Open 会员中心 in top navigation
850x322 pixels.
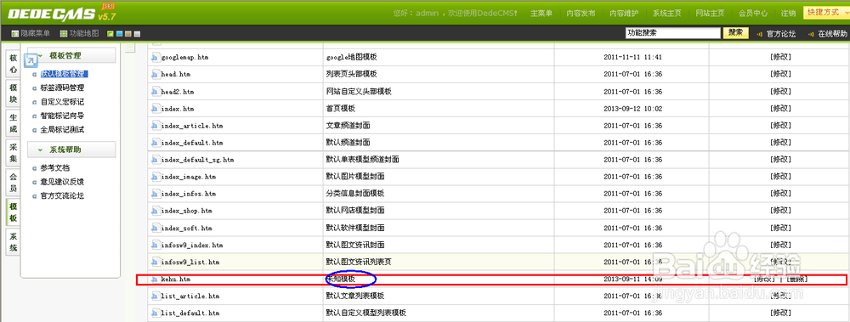[x=753, y=13]
